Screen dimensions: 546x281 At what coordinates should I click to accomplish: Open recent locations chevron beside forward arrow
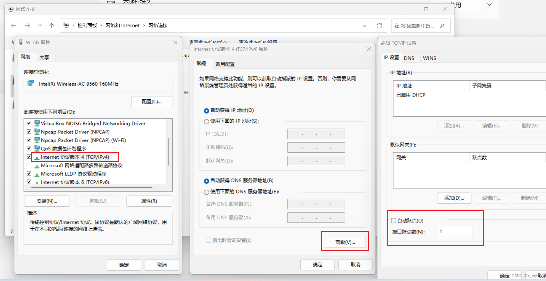[x=40, y=26]
